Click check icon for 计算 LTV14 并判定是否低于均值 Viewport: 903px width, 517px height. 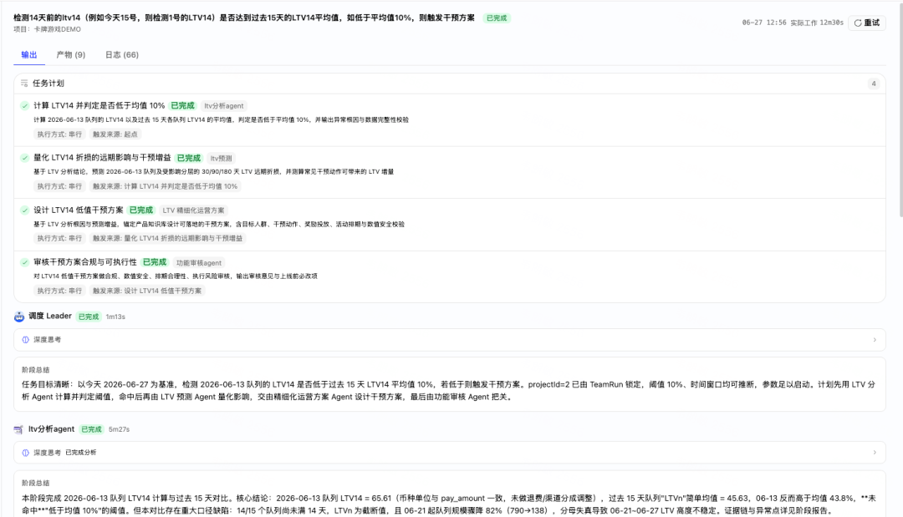tap(25, 106)
